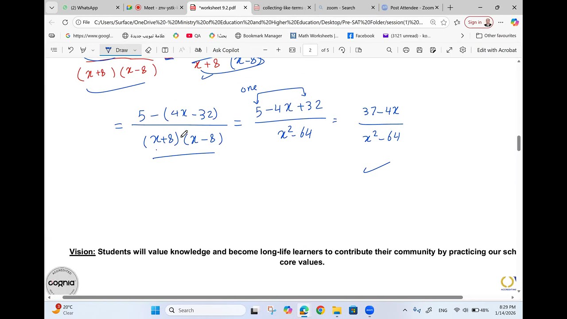The height and width of the screenshot is (319, 567).
Task: Open Chrome from the taskbar
Action: coord(320,310)
